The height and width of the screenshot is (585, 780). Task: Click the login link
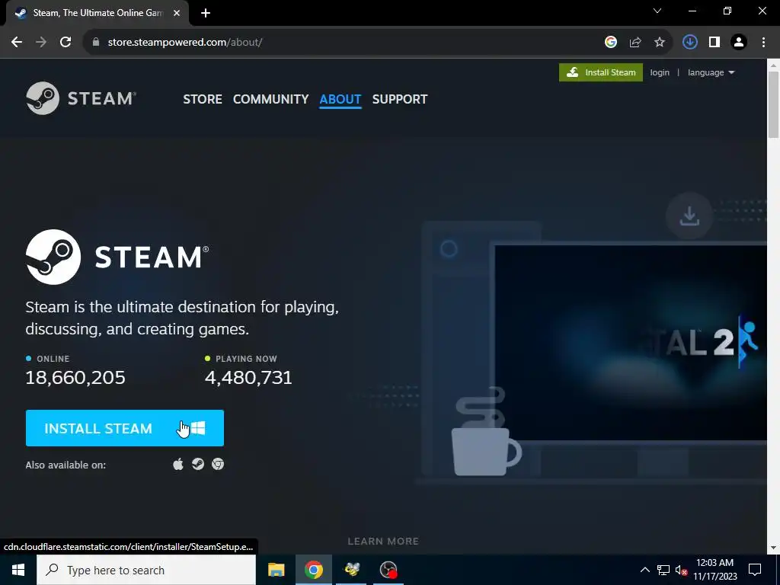coord(660,72)
